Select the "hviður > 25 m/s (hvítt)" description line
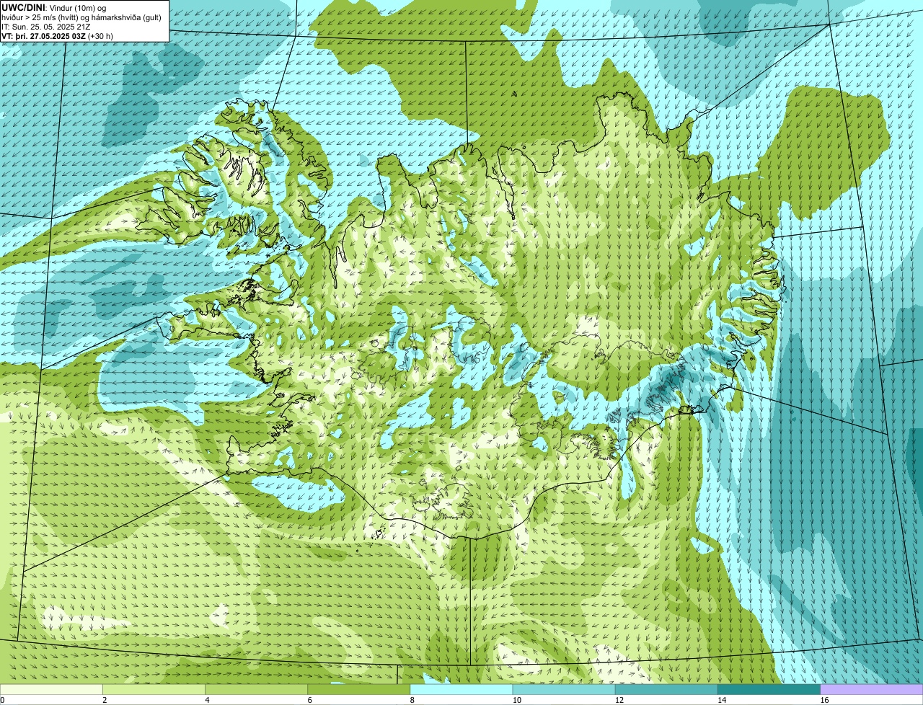923x705 pixels. coord(81,17)
